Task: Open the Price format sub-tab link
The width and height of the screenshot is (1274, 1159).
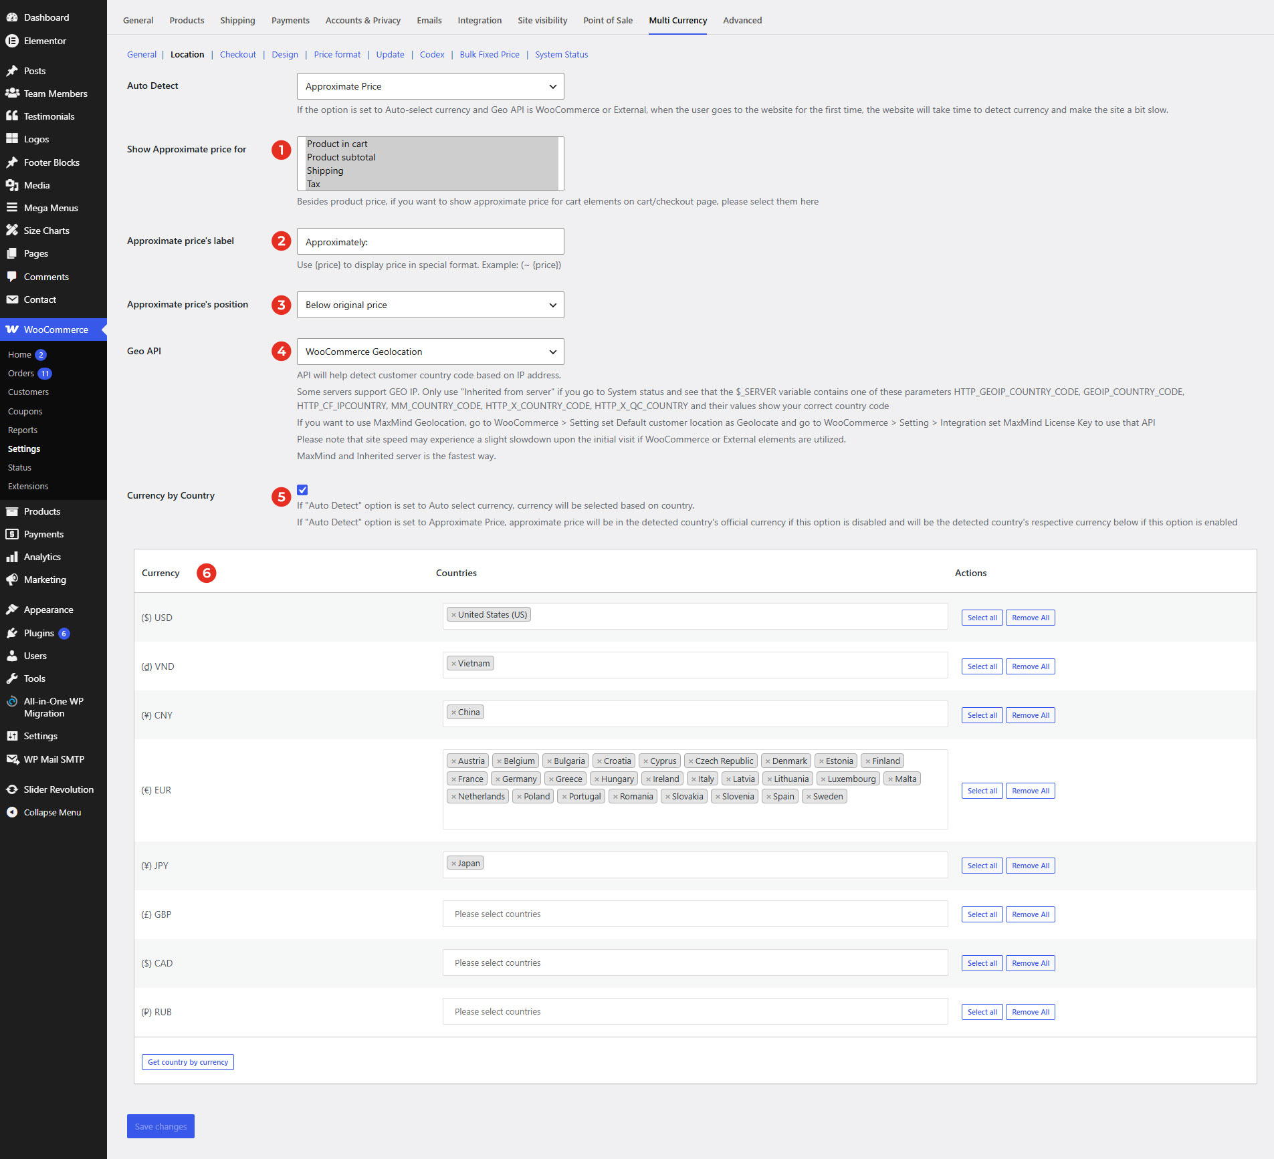Action: pos(337,54)
